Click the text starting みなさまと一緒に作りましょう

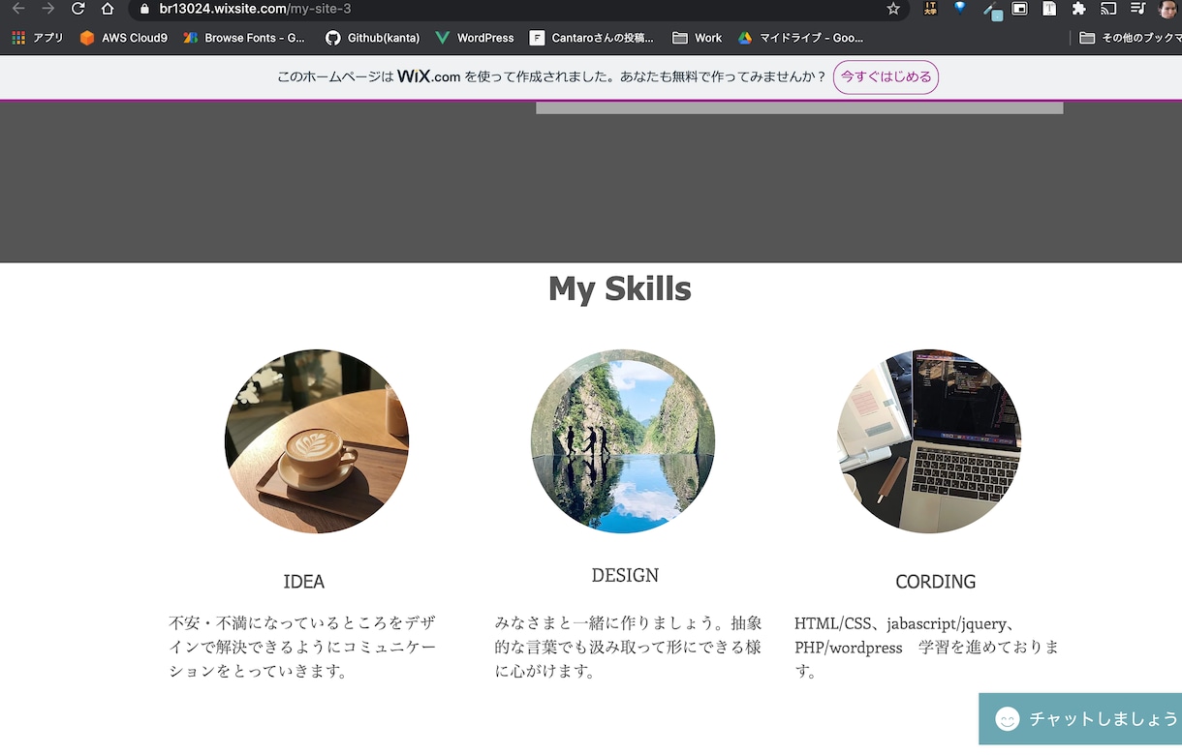point(628,647)
